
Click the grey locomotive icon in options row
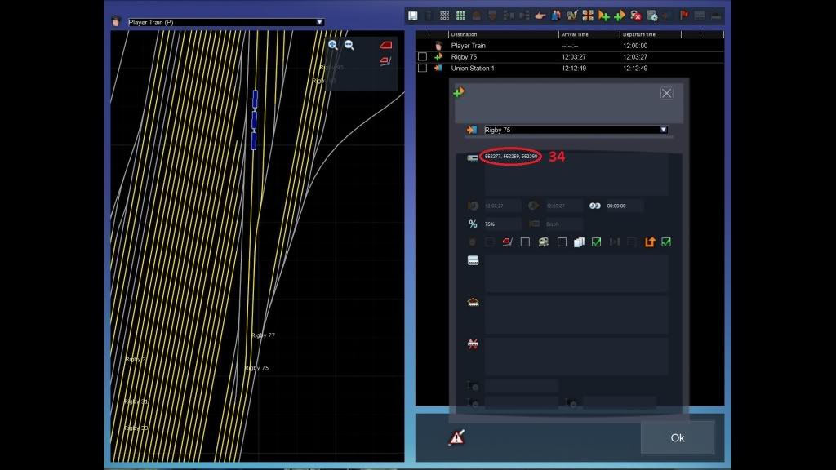(543, 242)
